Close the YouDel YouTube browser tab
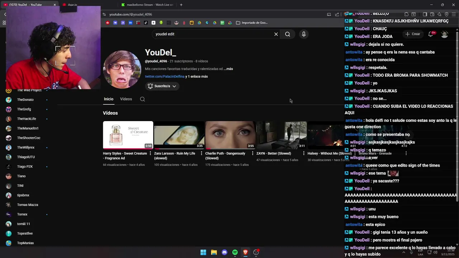Image resolution: width=459 pixels, height=258 pixels. (55, 5)
